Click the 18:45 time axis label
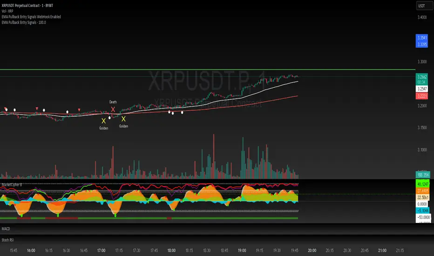Viewport: 434px width, 256px height. (224, 250)
